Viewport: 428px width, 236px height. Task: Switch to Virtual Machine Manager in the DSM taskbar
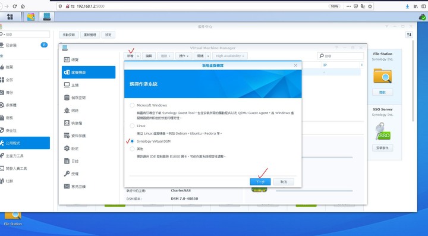point(47,17)
